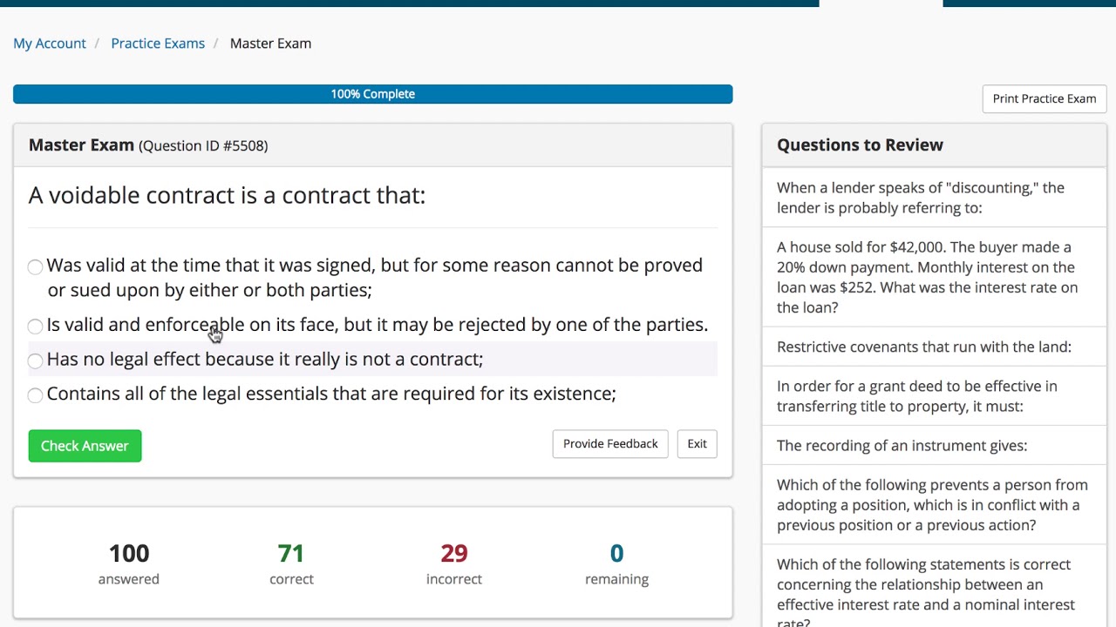Click the 100% Complete progress bar
The image size is (1116, 627).
(x=372, y=94)
